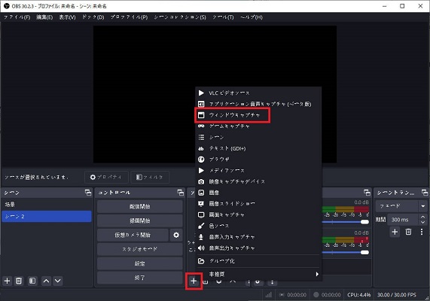Click the 30.00 / 30.00 FPS status text
This screenshot has width=430, height=301.
click(x=397, y=295)
